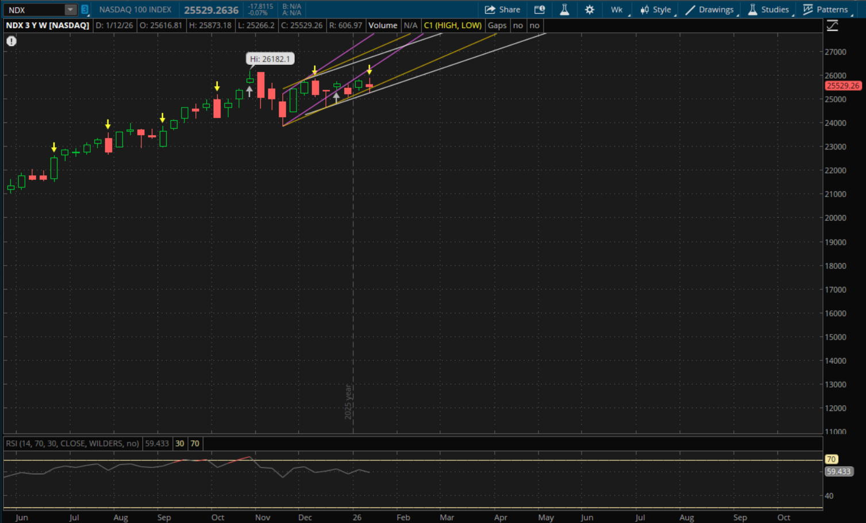The image size is (866, 523).
Task: Click the Hi: 26182.1 price bubble
Action: coord(270,59)
